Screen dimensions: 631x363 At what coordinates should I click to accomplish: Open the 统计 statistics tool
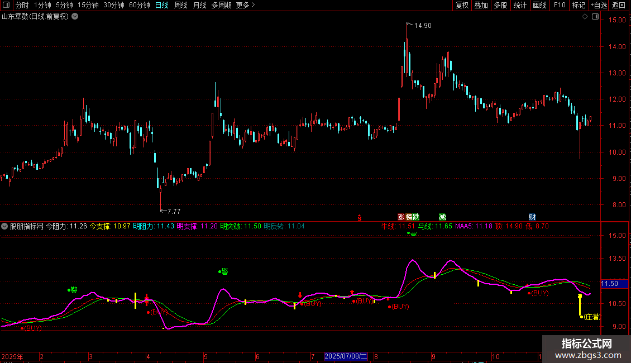[520, 5]
